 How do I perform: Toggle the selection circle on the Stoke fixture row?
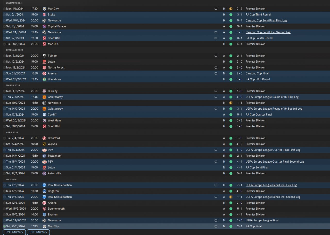[x=4, y=15]
